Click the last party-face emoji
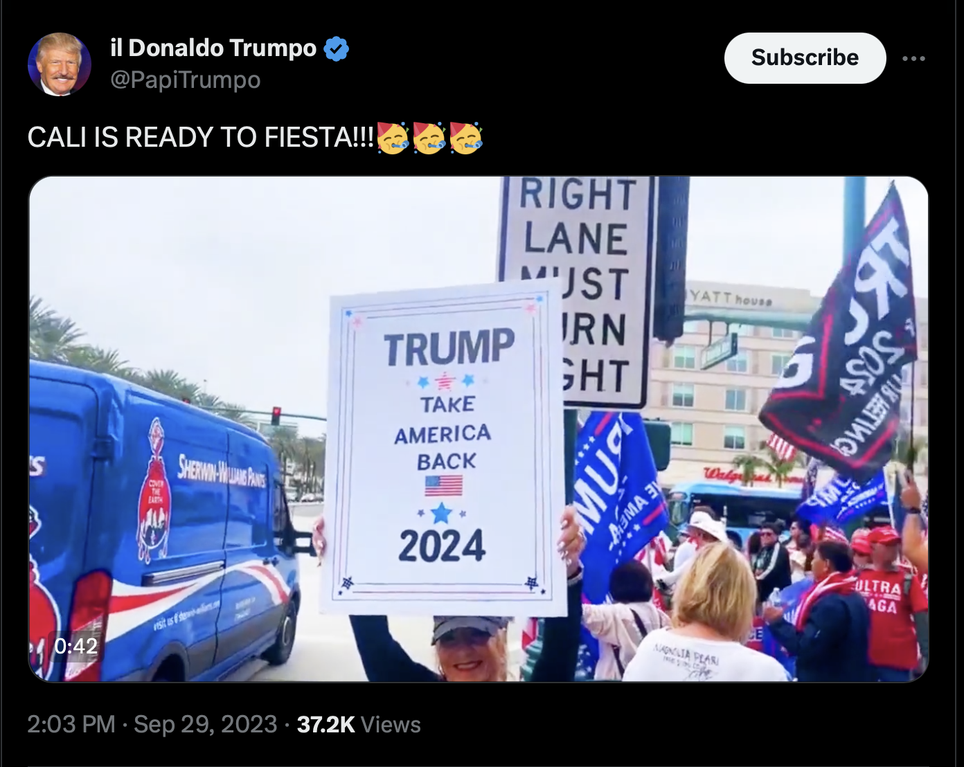This screenshot has height=767, width=964. click(x=466, y=137)
